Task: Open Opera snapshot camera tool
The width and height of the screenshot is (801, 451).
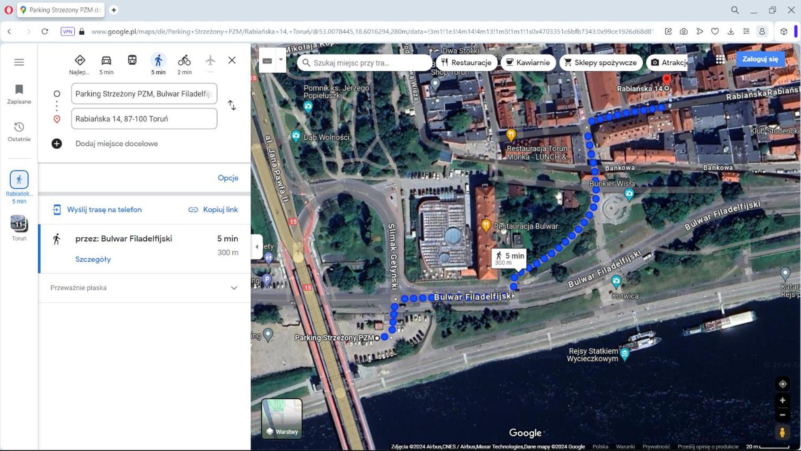Action: 684,31
